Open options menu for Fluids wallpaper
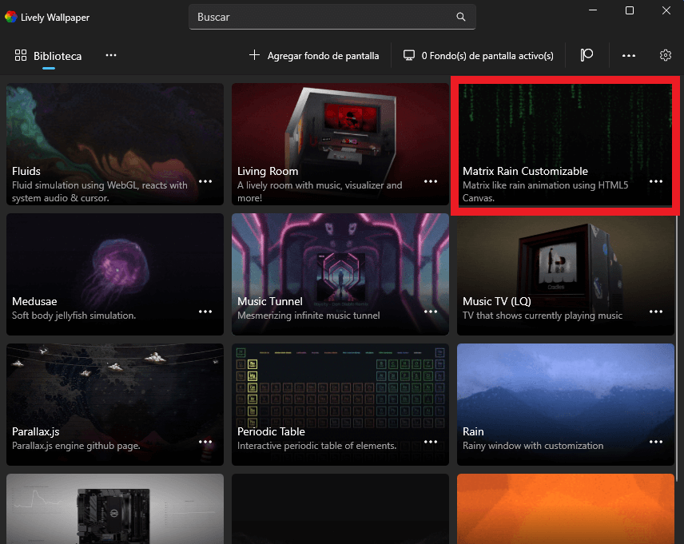The height and width of the screenshot is (544, 684). tap(205, 181)
